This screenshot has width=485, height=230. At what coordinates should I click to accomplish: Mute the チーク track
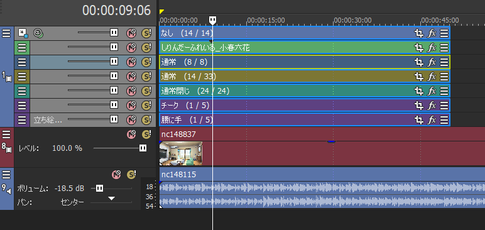coord(131,106)
